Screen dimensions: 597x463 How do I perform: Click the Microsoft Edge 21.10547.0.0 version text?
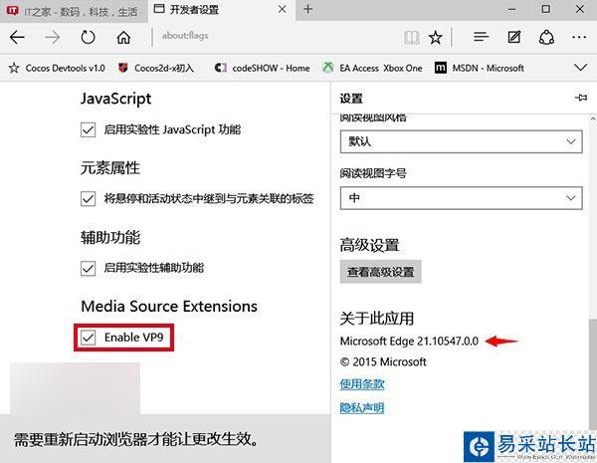409,341
